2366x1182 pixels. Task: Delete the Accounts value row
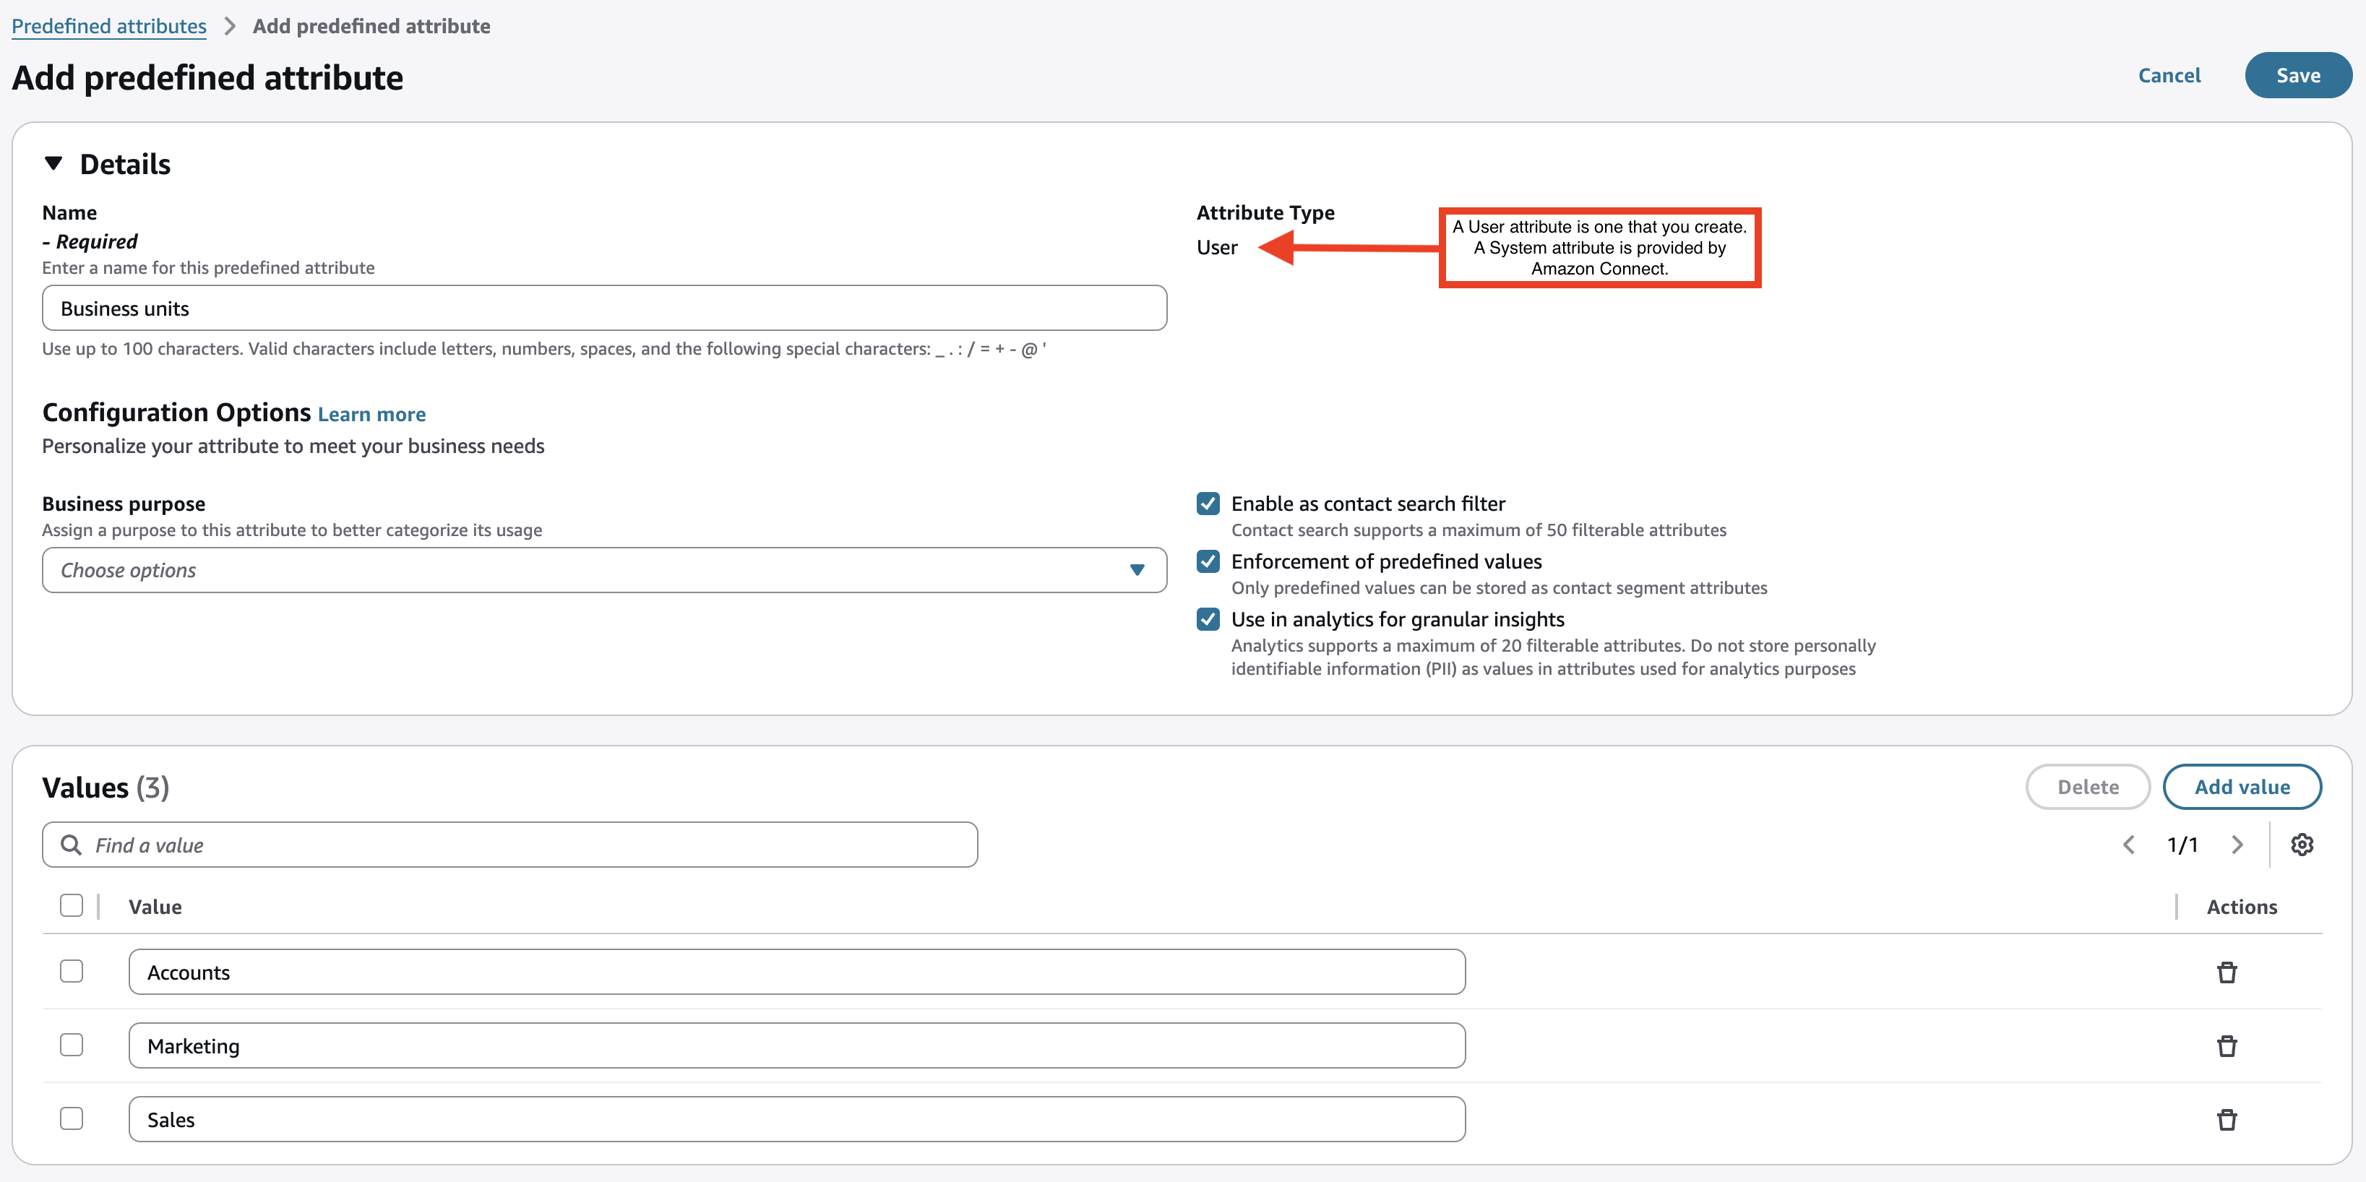(2227, 972)
